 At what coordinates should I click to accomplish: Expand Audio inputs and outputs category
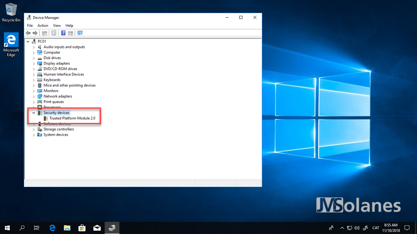tap(34, 47)
